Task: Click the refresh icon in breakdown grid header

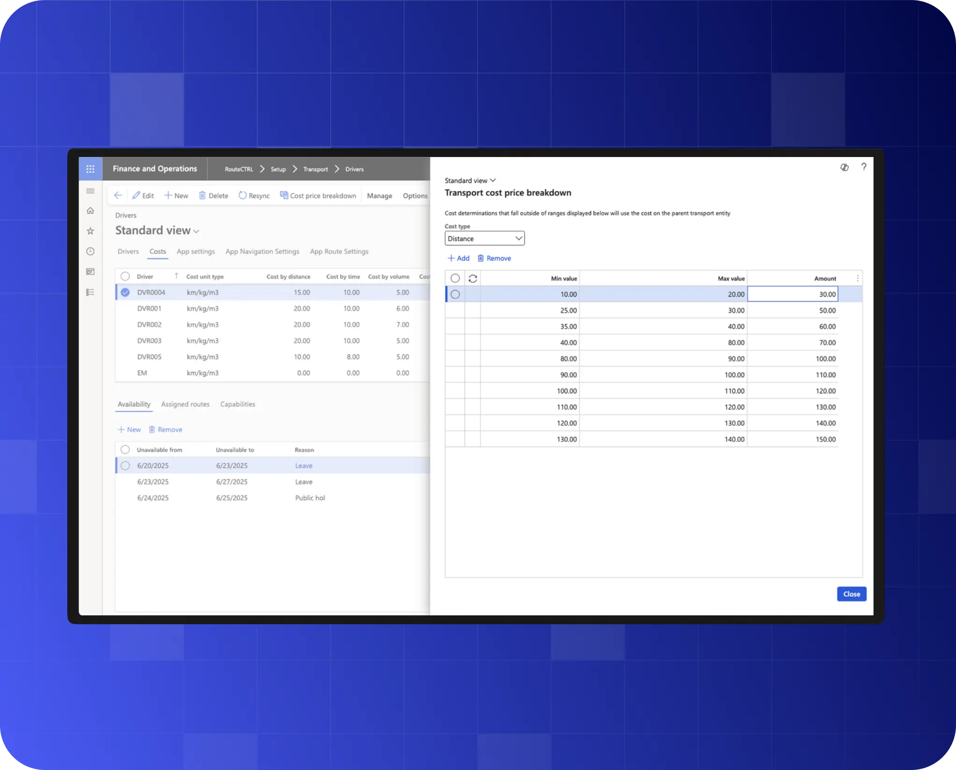Action: (x=473, y=278)
